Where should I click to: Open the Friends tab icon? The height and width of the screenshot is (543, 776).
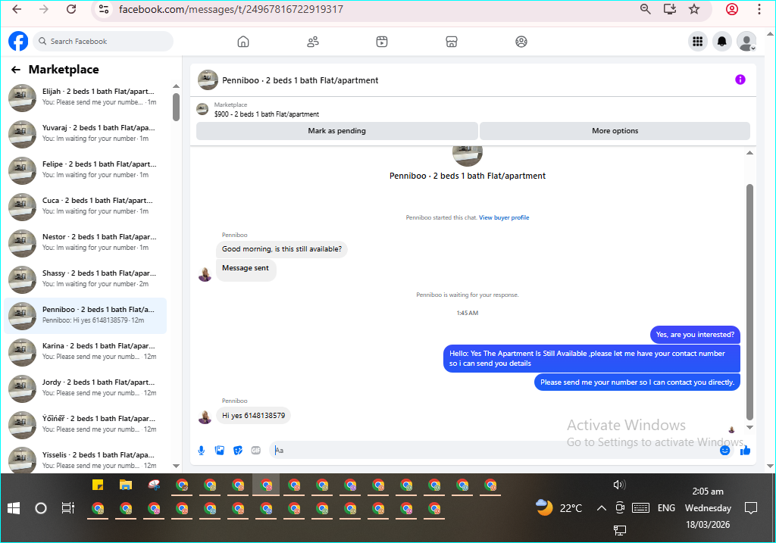point(313,42)
